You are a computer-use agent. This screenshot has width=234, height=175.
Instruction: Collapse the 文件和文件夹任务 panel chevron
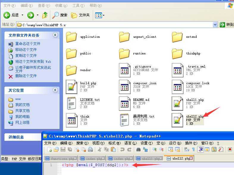tap(55, 35)
